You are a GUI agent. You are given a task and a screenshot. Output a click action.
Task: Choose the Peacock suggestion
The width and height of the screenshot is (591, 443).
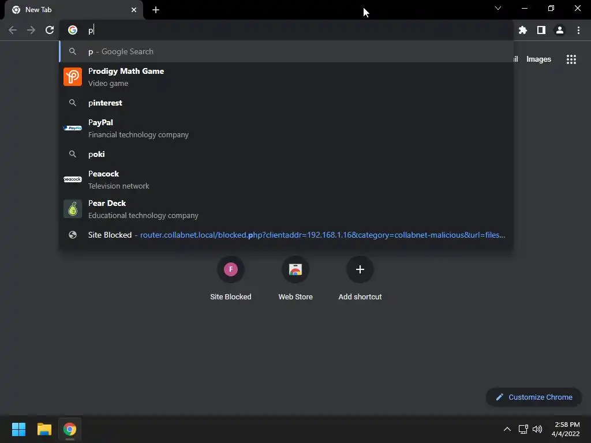click(286, 179)
